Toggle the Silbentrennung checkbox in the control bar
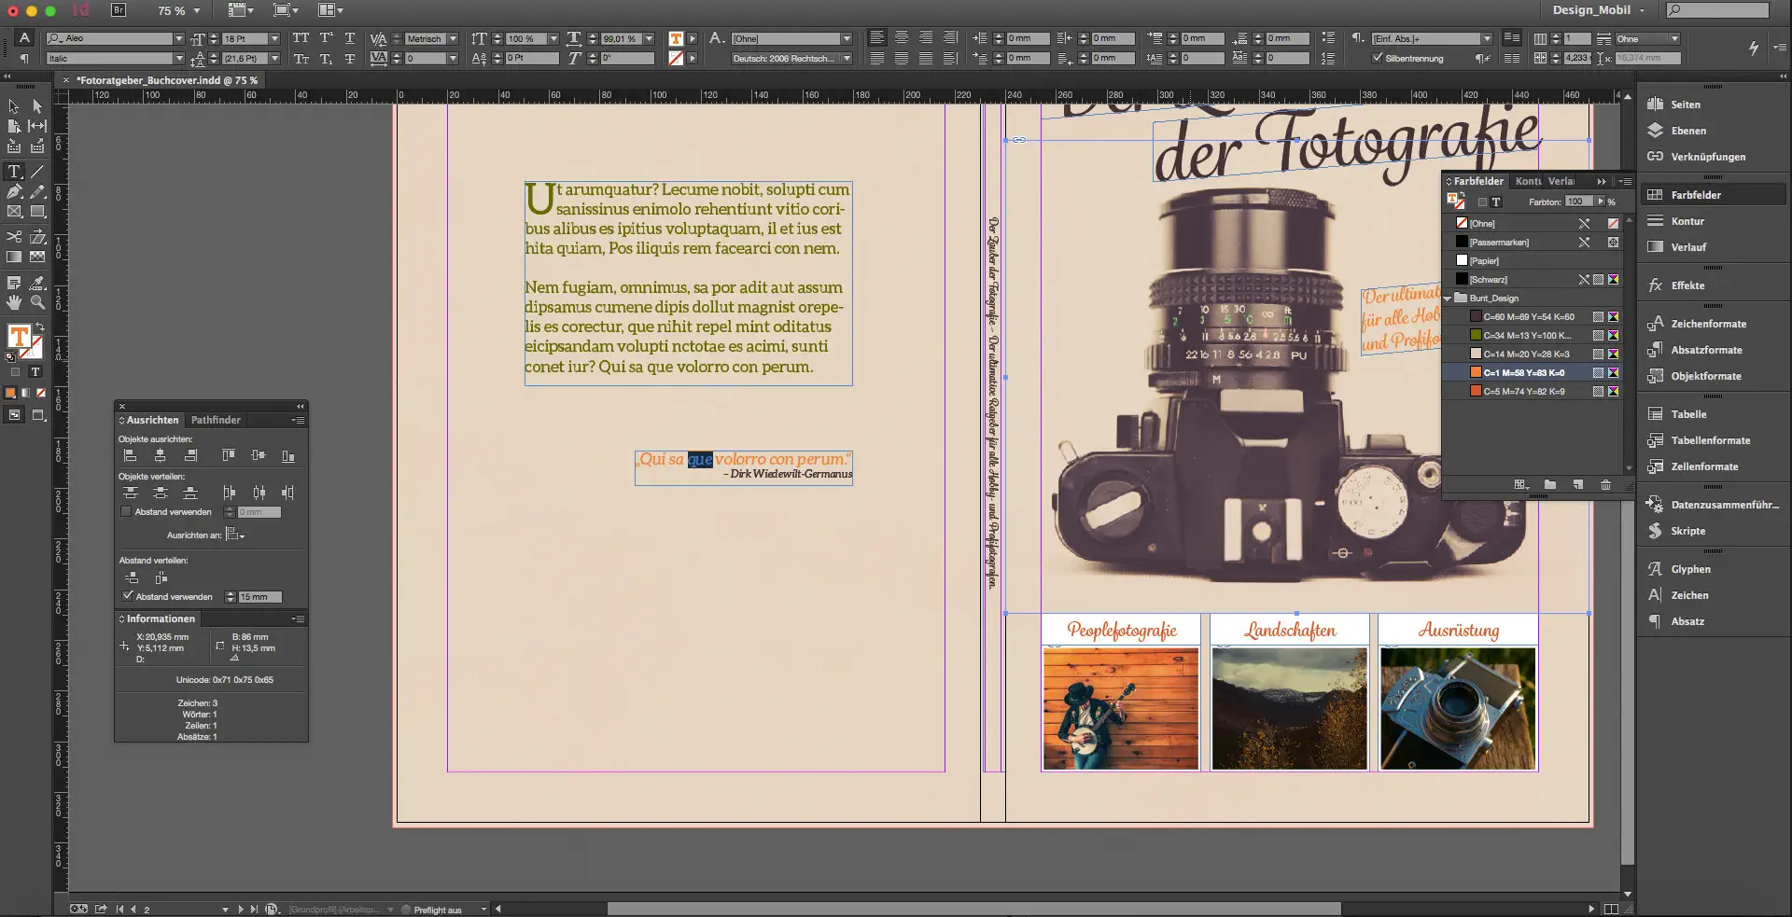The image size is (1792, 917). tap(1379, 58)
